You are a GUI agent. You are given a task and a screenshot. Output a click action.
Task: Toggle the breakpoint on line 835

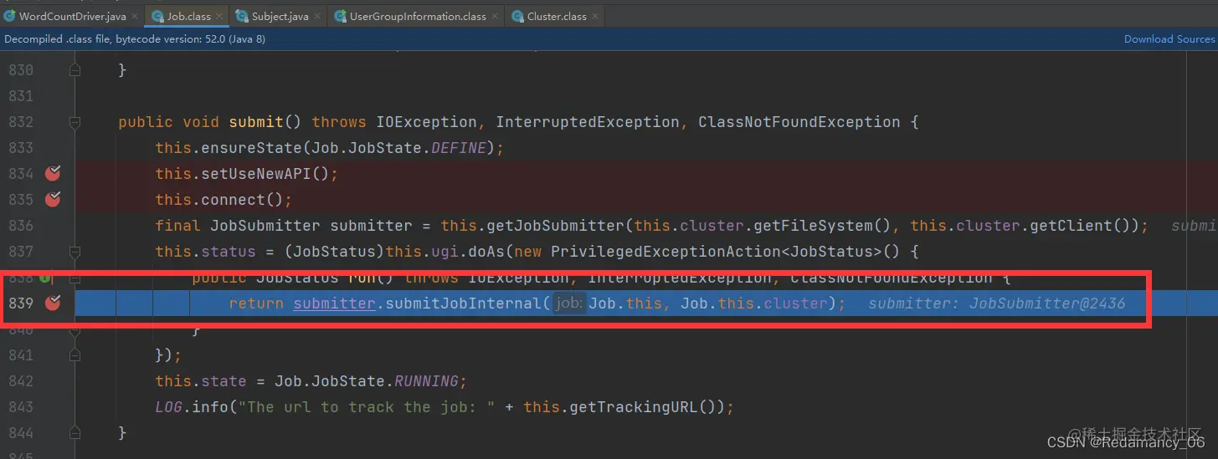pos(53,199)
